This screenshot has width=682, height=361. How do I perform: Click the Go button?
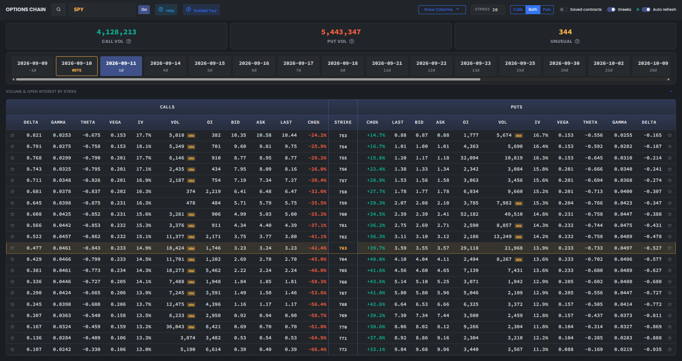pyautogui.click(x=144, y=10)
